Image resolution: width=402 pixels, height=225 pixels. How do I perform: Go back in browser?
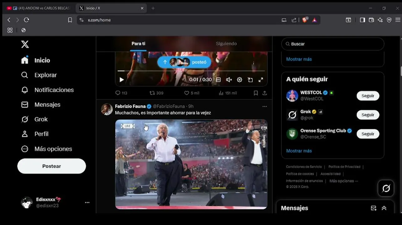point(9,20)
